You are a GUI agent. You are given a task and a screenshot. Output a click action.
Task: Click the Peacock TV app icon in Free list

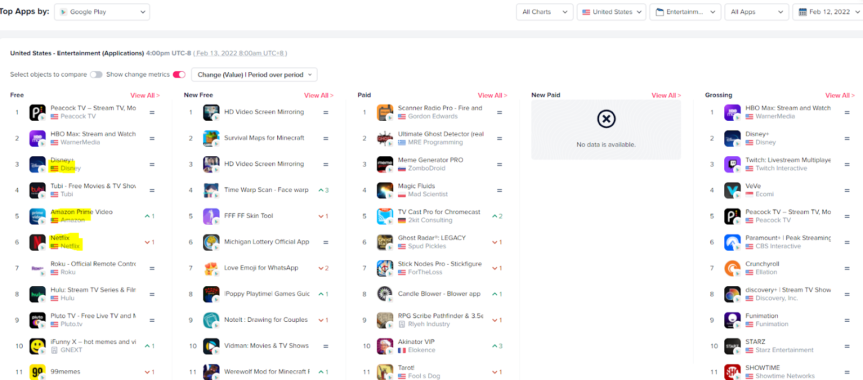(37, 112)
